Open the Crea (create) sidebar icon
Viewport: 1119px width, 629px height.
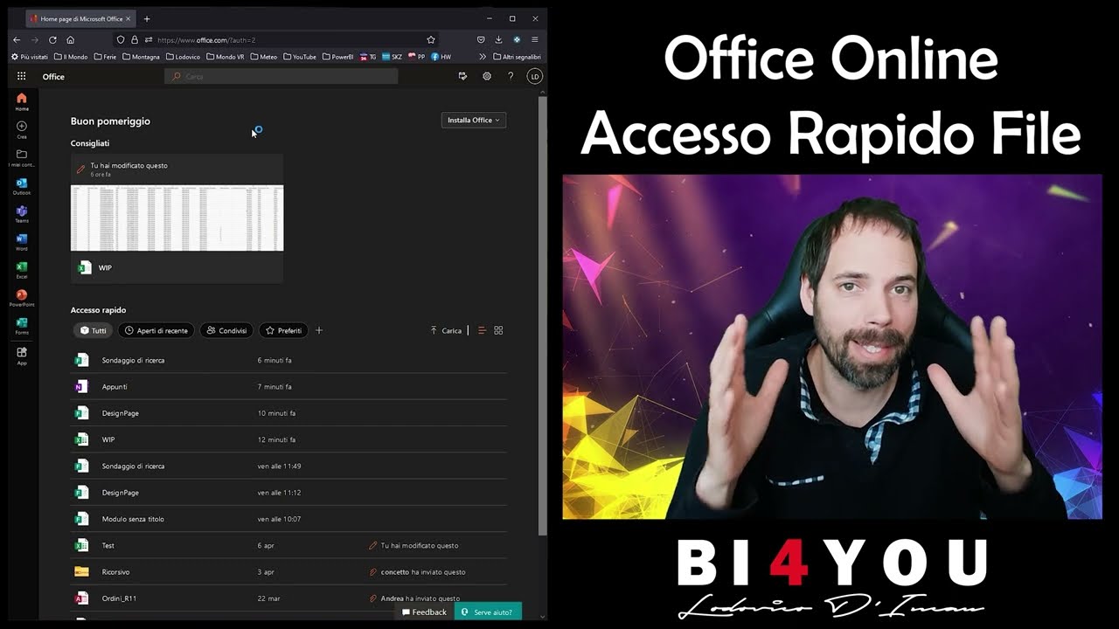[22, 129]
